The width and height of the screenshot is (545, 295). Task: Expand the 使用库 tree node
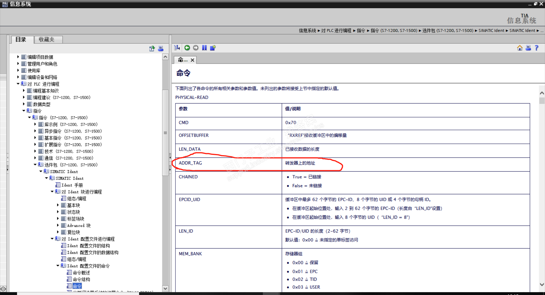[x=18, y=70]
